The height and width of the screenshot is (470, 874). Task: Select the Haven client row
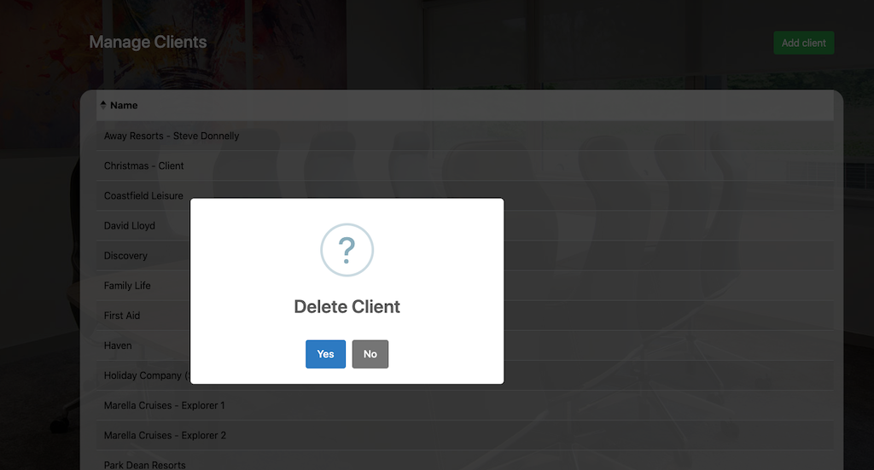118,345
